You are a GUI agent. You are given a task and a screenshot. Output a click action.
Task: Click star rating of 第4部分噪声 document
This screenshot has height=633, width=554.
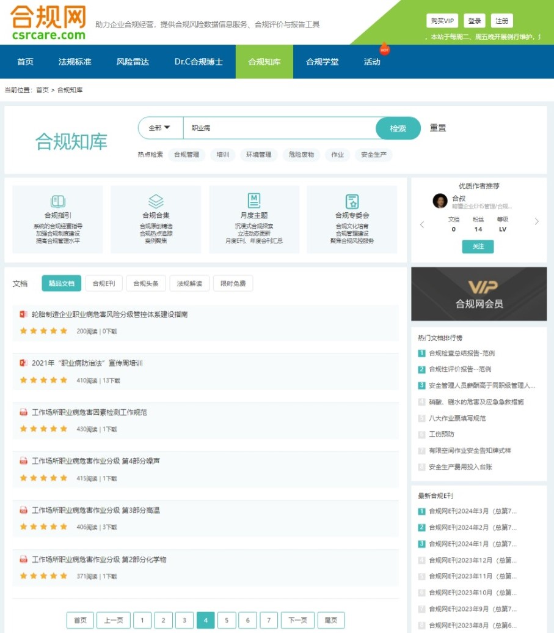pos(43,478)
